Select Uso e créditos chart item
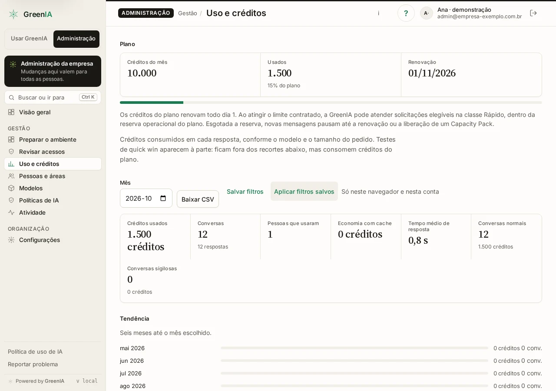 click(53, 164)
